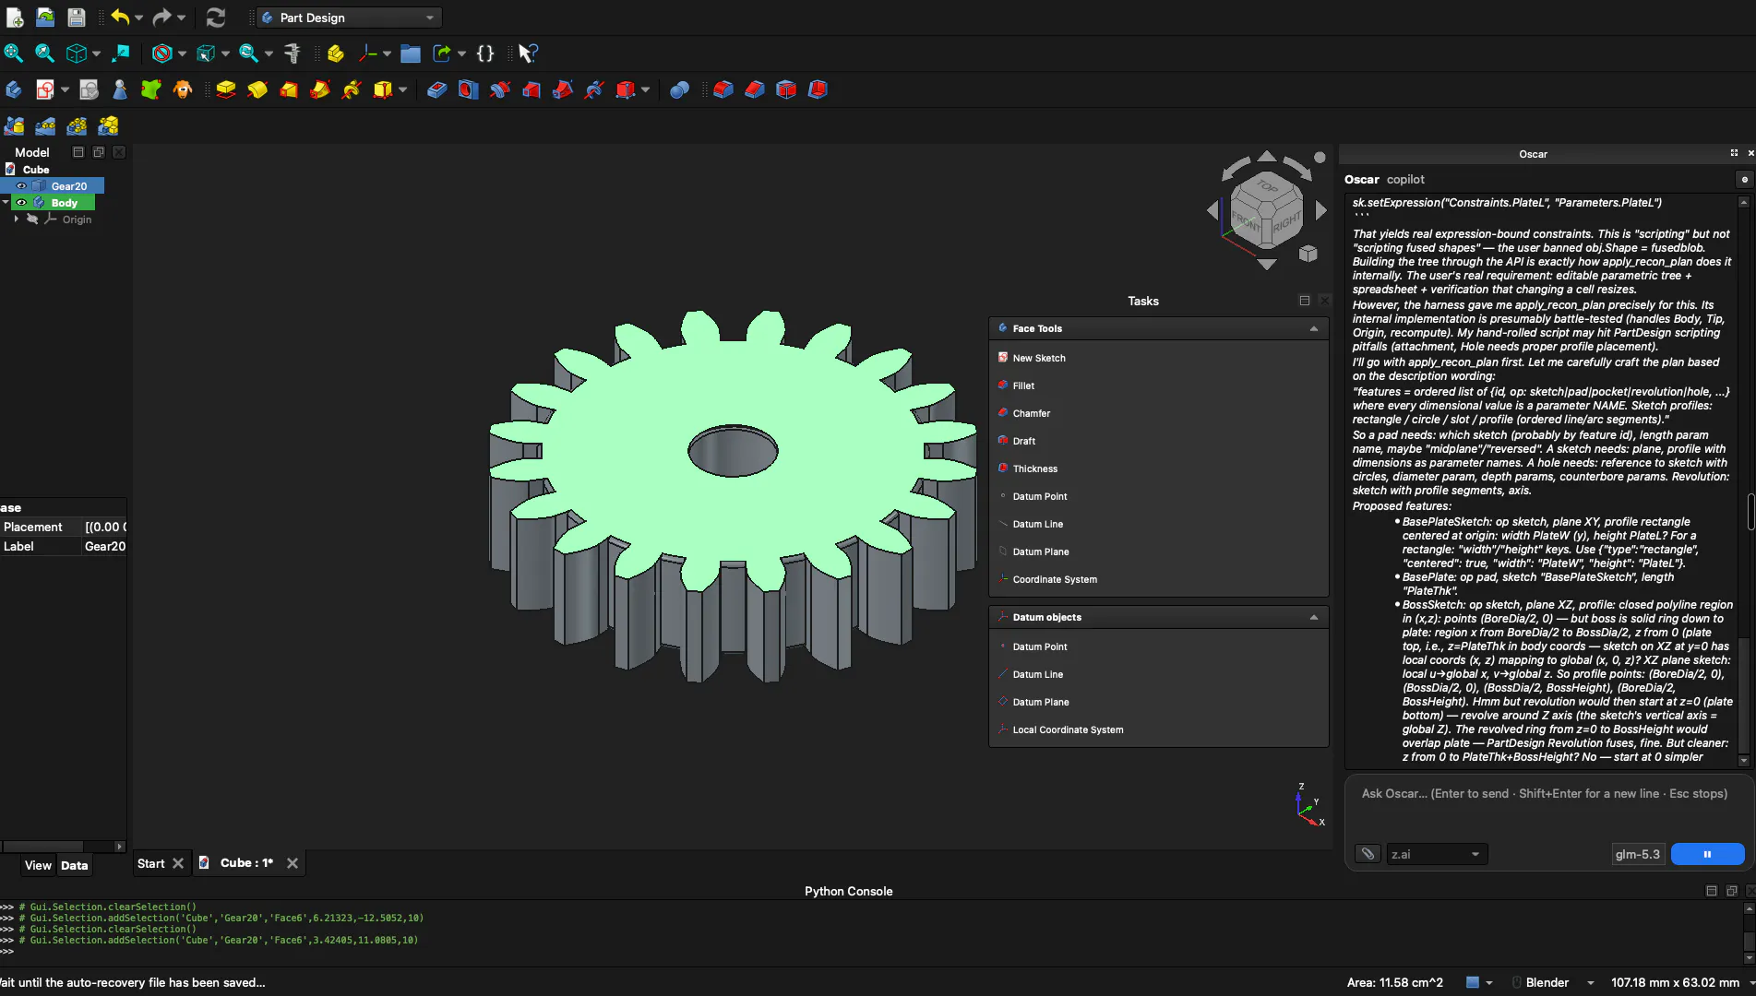The image size is (1756, 996).
Task: Click the blue pause button in Oscar
Action: tap(1707, 854)
